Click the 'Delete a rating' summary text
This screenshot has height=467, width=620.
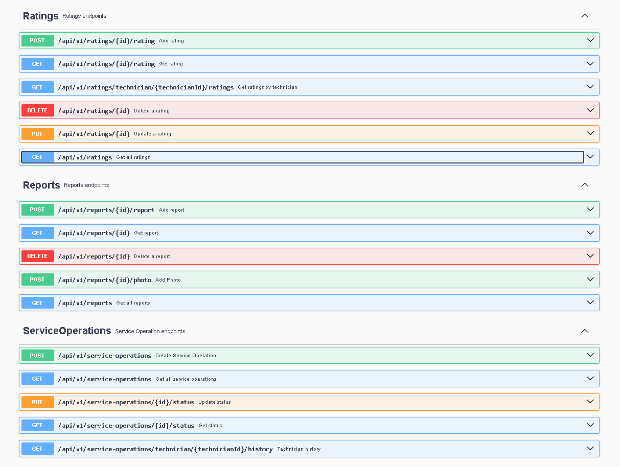click(x=152, y=111)
